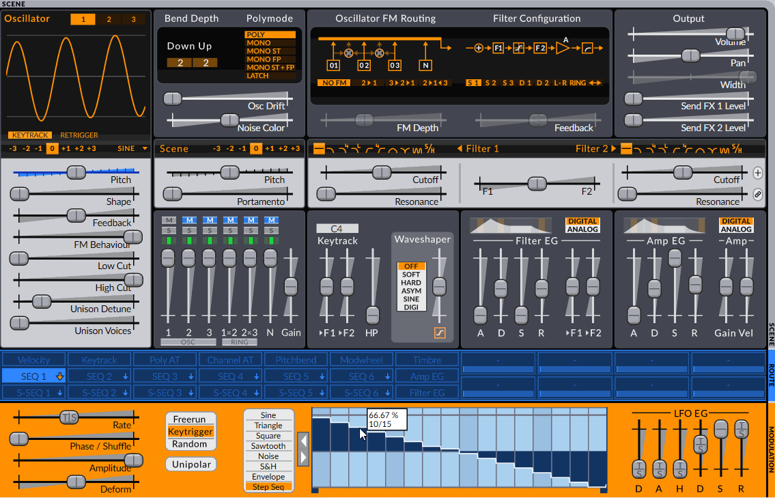Click the link icon beside Filter 2 Resonance
Image resolution: width=775 pixels, height=498 pixels.
[758, 195]
